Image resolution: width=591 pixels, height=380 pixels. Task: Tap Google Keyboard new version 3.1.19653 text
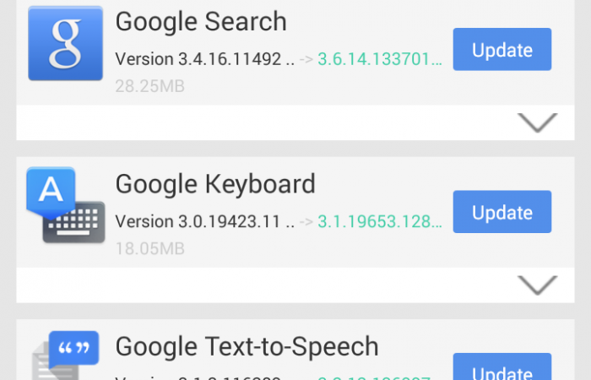tap(380, 221)
